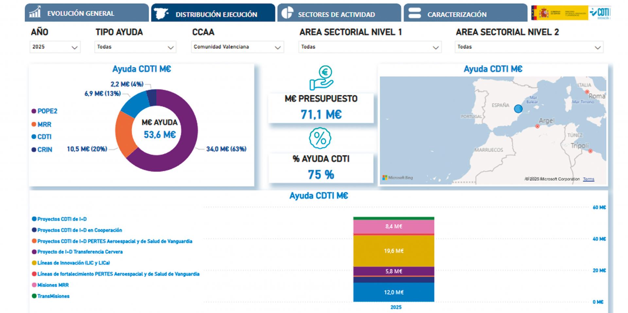Click the CDTI logo in the header
The width and height of the screenshot is (628, 313).
tap(600, 13)
